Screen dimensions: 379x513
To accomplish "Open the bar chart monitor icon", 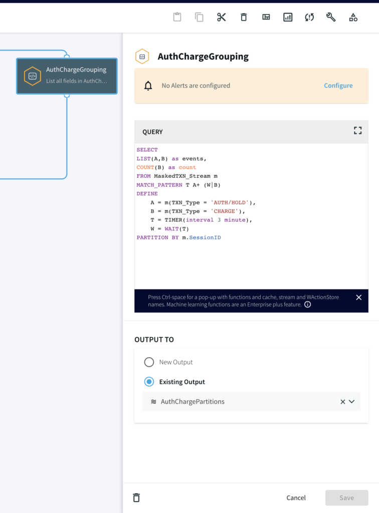I will 288,17.
